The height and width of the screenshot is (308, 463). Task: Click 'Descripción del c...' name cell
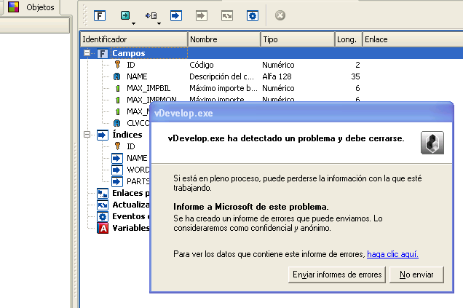pyautogui.click(x=221, y=76)
